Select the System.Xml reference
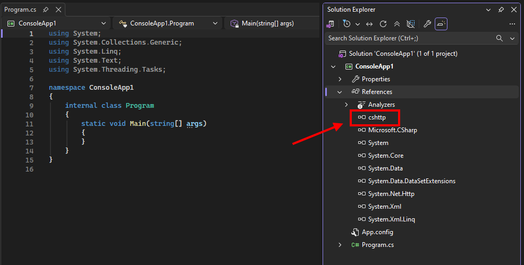 coord(385,206)
